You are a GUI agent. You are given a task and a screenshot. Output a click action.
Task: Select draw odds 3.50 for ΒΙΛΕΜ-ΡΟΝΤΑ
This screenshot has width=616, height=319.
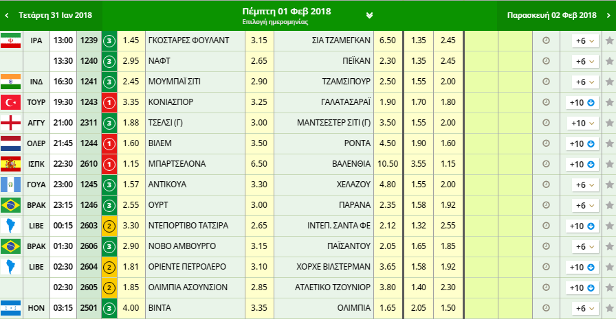259,144
